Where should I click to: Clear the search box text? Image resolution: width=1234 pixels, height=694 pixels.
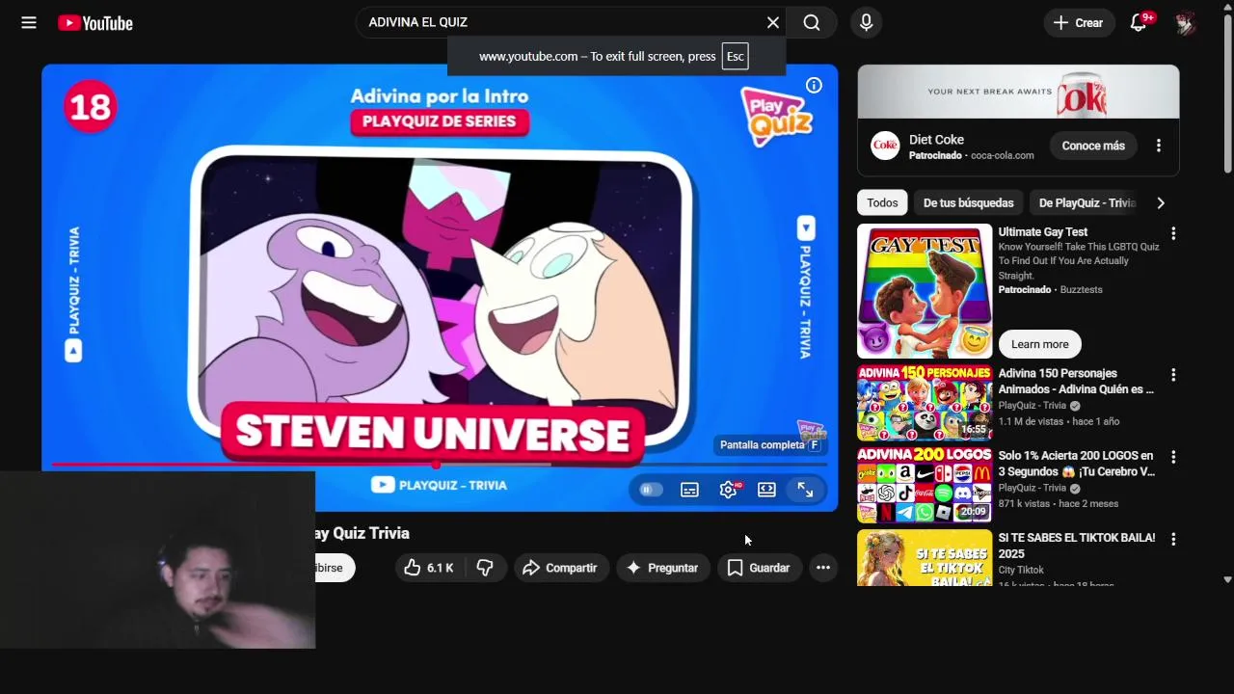pos(773,22)
